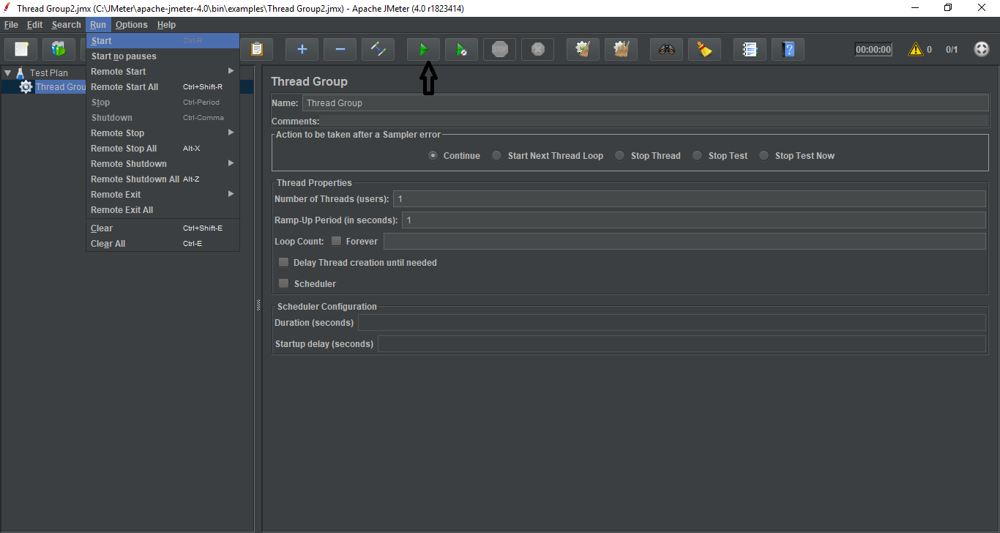Enable the Forever loop checkbox
1000x533 pixels.
[x=337, y=242]
